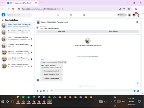Open the Windows notification center icon

(x=139, y=101)
